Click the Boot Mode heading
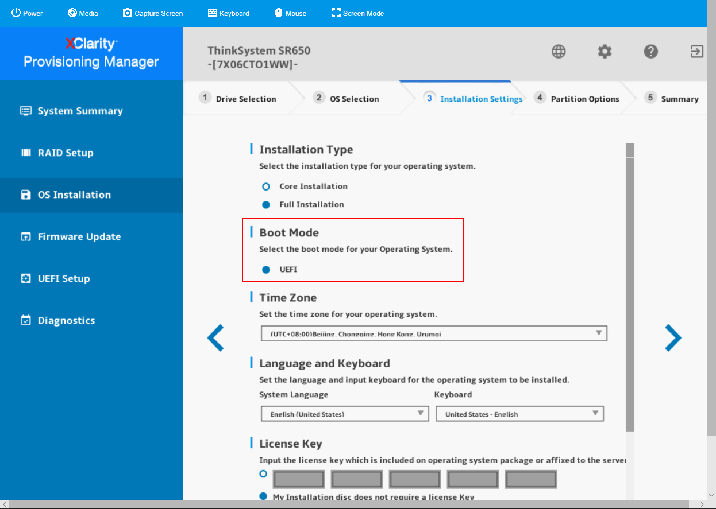Image resolution: width=716 pixels, height=509 pixels. coord(288,233)
